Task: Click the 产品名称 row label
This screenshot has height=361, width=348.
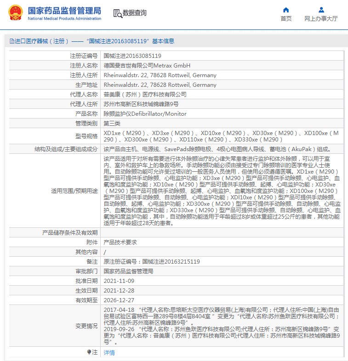Action: coord(86,114)
